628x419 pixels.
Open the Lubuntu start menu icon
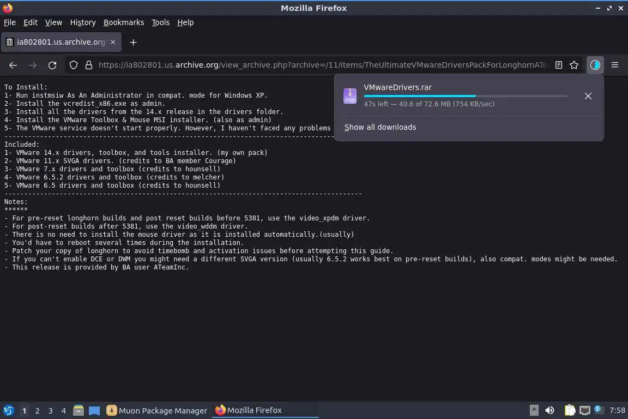(x=8, y=410)
